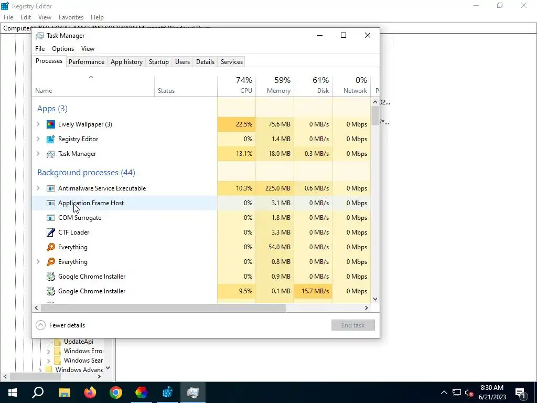Open File Explorer from the taskbar
537x403 pixels.
64,393
